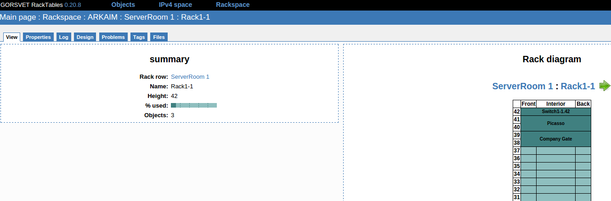Switch to the Design tab
Viewport: 611px width, 201px height.
[85, 37]
